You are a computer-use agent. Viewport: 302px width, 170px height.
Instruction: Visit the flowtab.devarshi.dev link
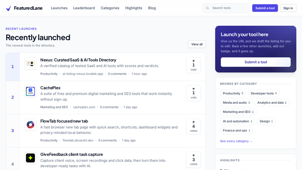(x=78, y=140)
